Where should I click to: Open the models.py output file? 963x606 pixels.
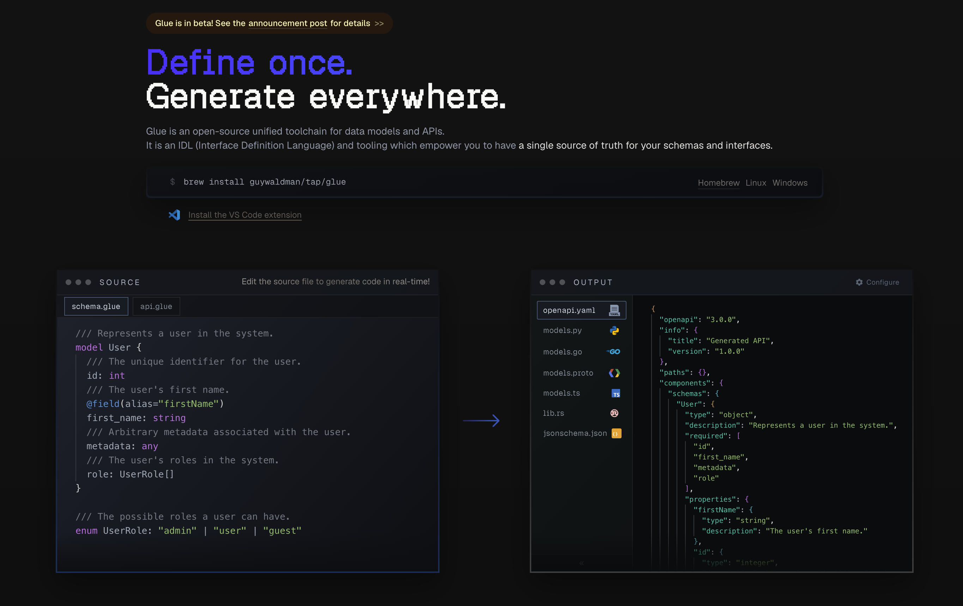coord(581,331)
